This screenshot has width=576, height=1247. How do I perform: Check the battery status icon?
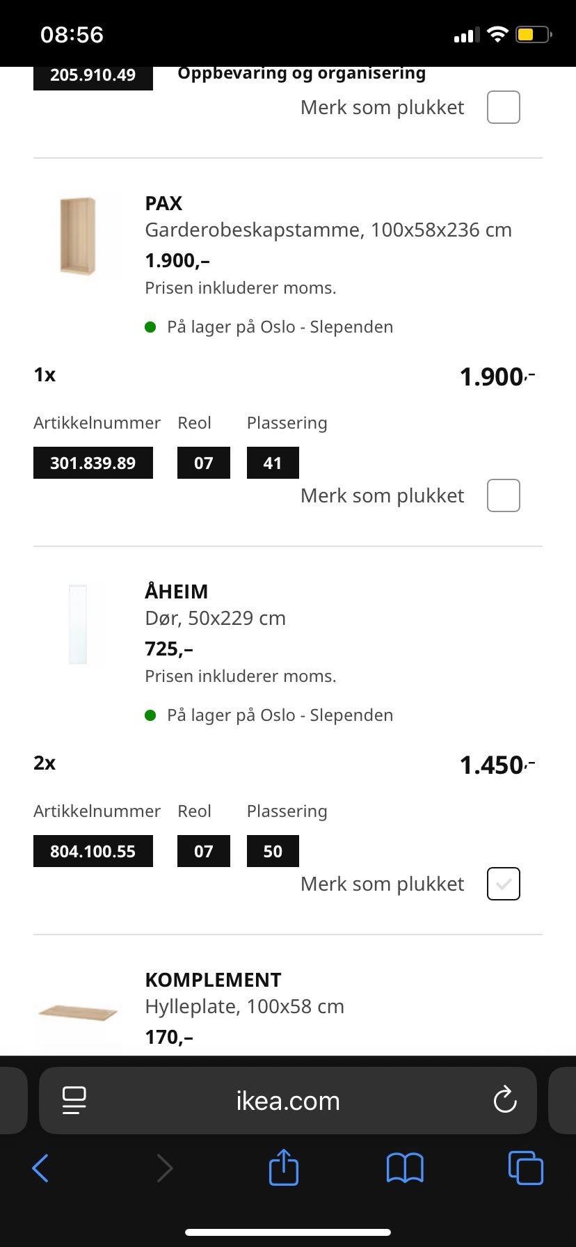533,35
